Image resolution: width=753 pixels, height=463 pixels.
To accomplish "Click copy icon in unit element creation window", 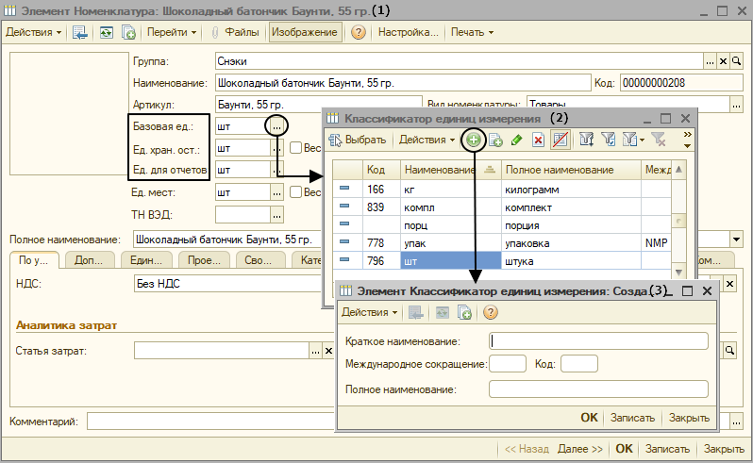I will tap(464, 313).
